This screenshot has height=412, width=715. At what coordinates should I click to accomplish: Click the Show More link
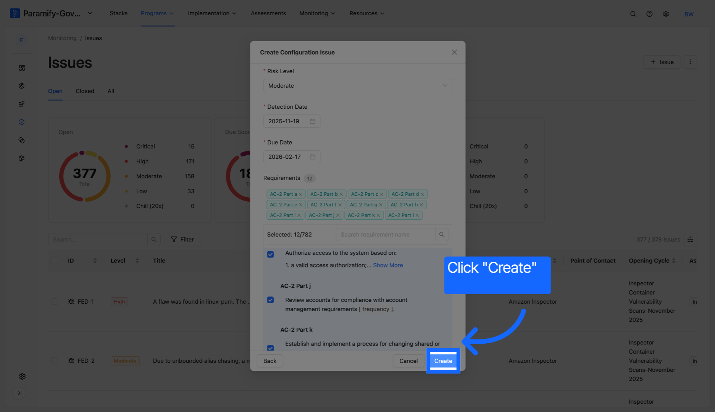[x=388, y=266]
